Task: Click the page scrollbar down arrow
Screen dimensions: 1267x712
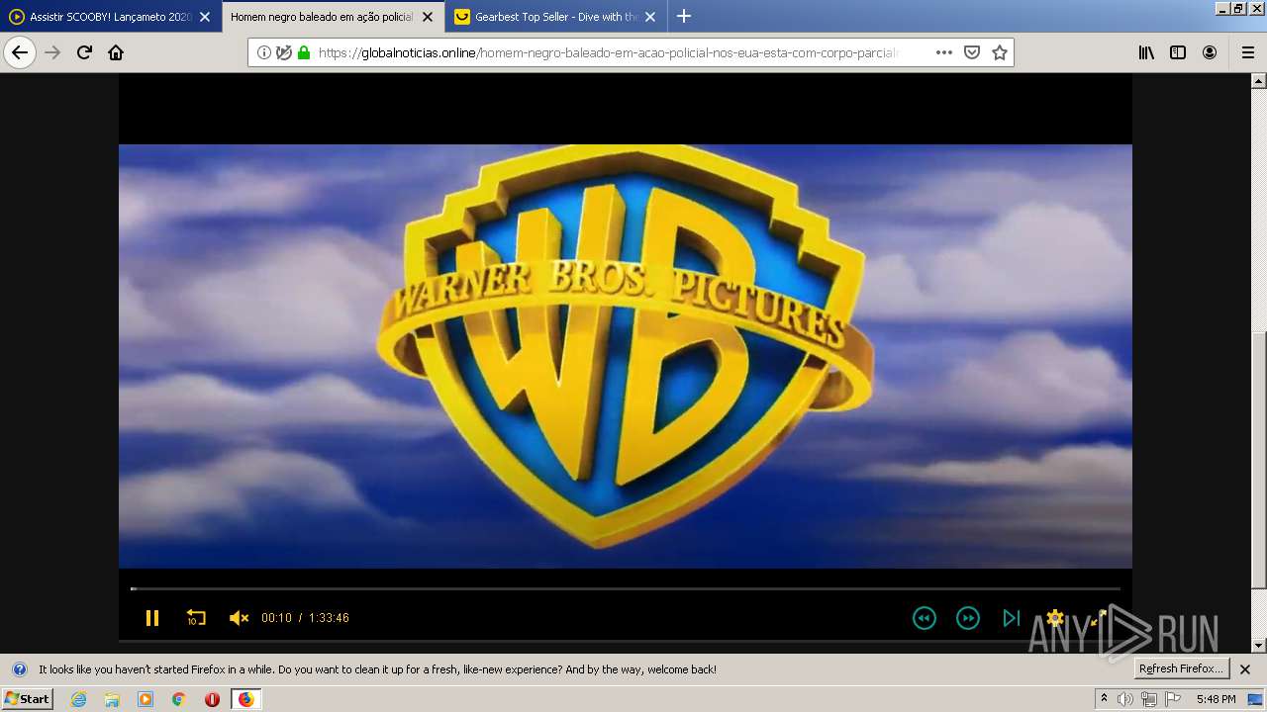Action: 1259,646
